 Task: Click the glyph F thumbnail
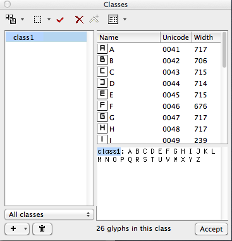pyautogui.click(x=102, y=105)
